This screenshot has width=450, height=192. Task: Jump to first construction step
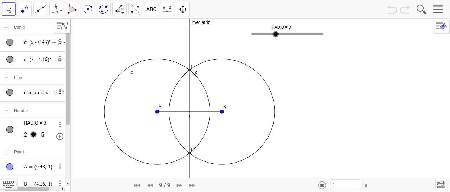point(137,185)
